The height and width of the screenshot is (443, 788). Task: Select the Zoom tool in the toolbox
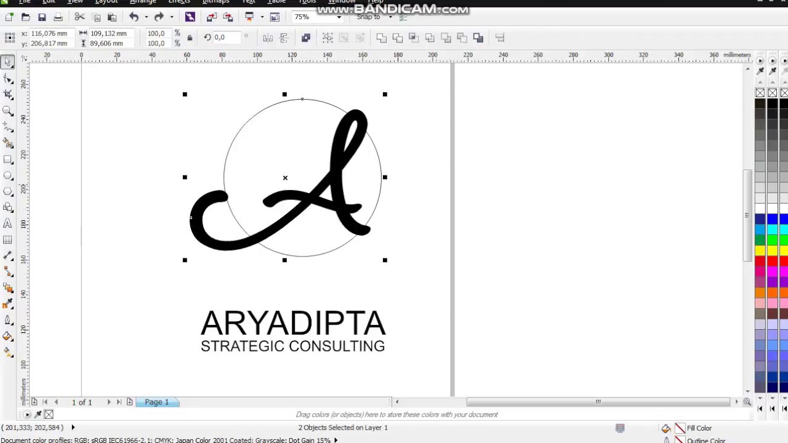7,111
